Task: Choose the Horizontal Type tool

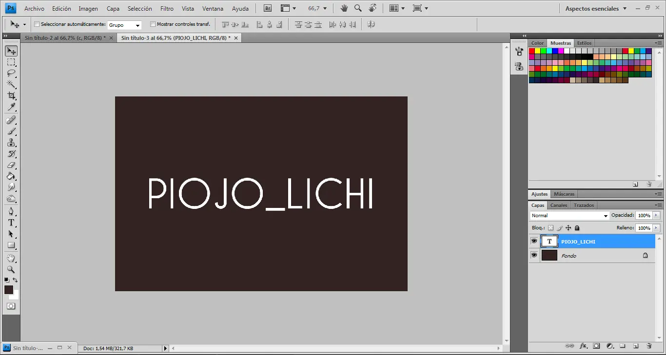Action: 11,223
